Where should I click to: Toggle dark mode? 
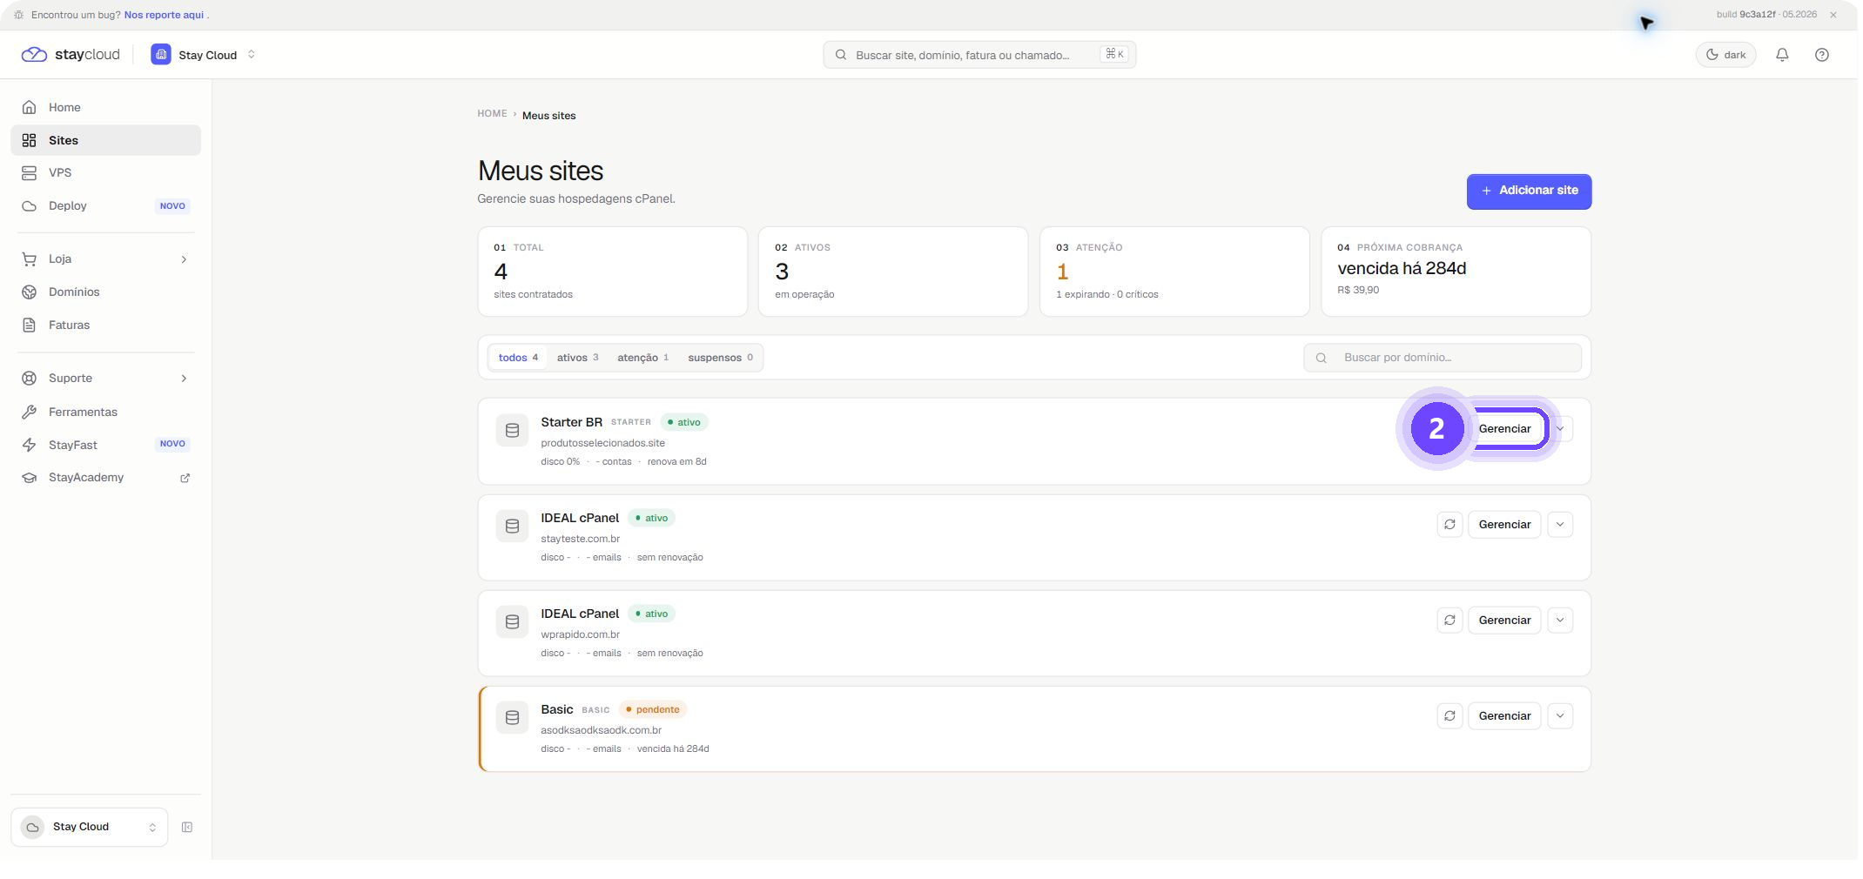1725,55
